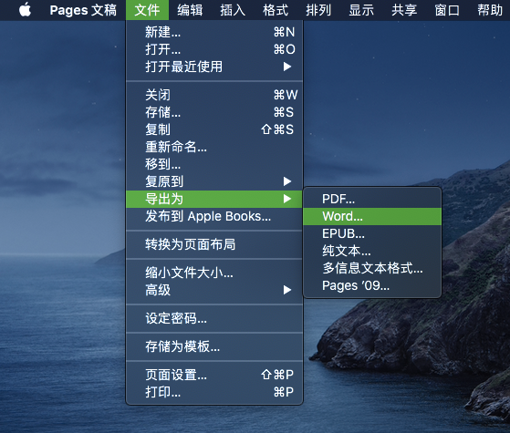
Task: Open the 插入 menu
Action: pos(233,10)
